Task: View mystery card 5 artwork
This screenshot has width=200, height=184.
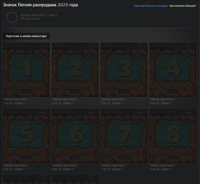Action: point(26,135)
